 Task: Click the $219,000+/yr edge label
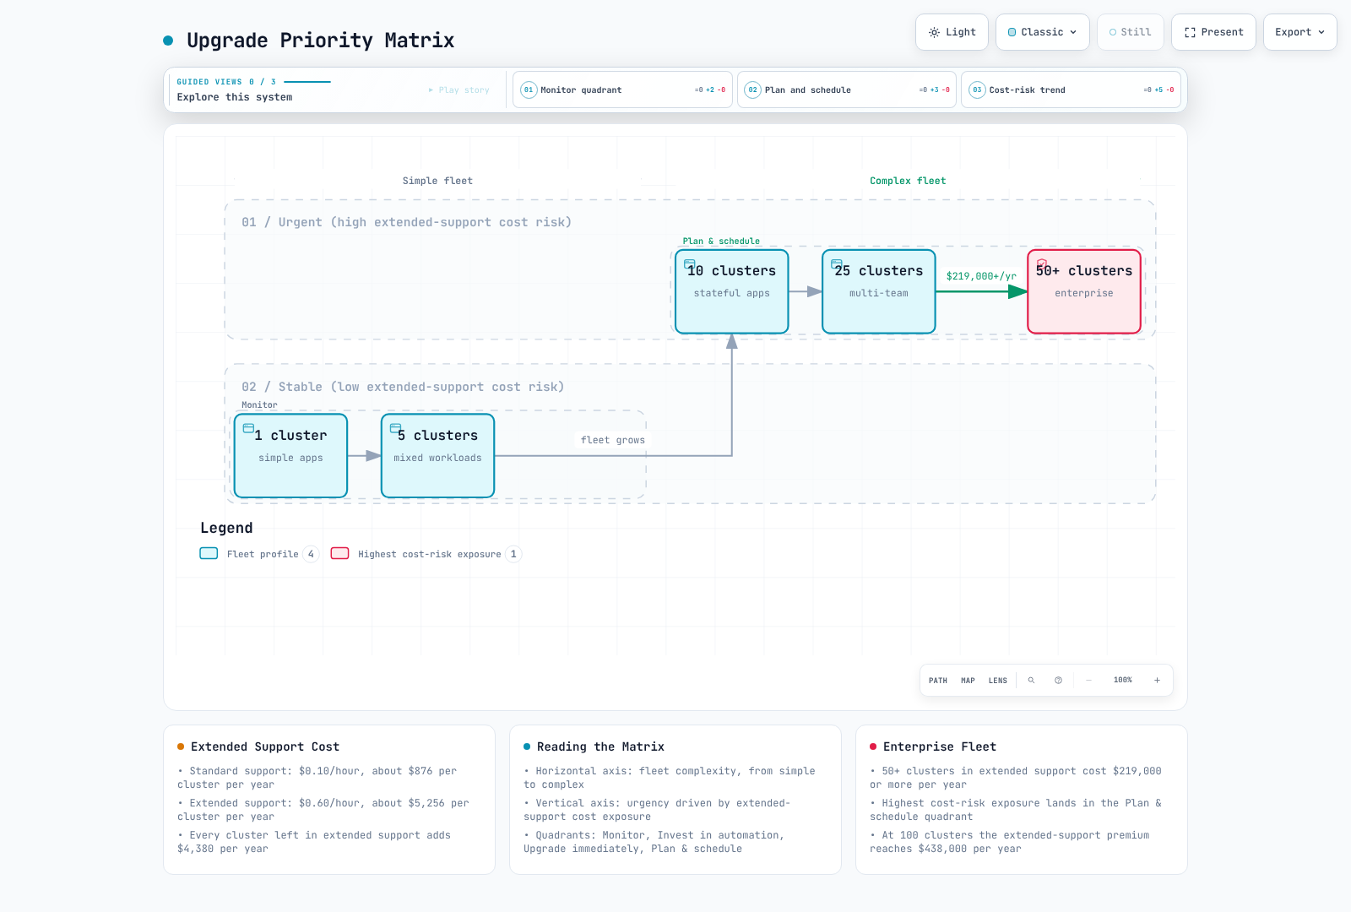981,276
